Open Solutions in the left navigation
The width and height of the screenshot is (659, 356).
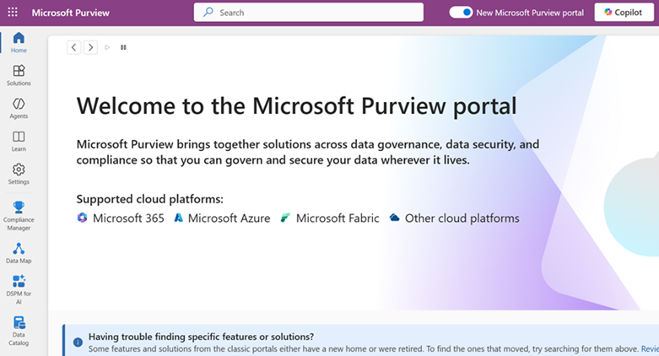tap(19, 75)
